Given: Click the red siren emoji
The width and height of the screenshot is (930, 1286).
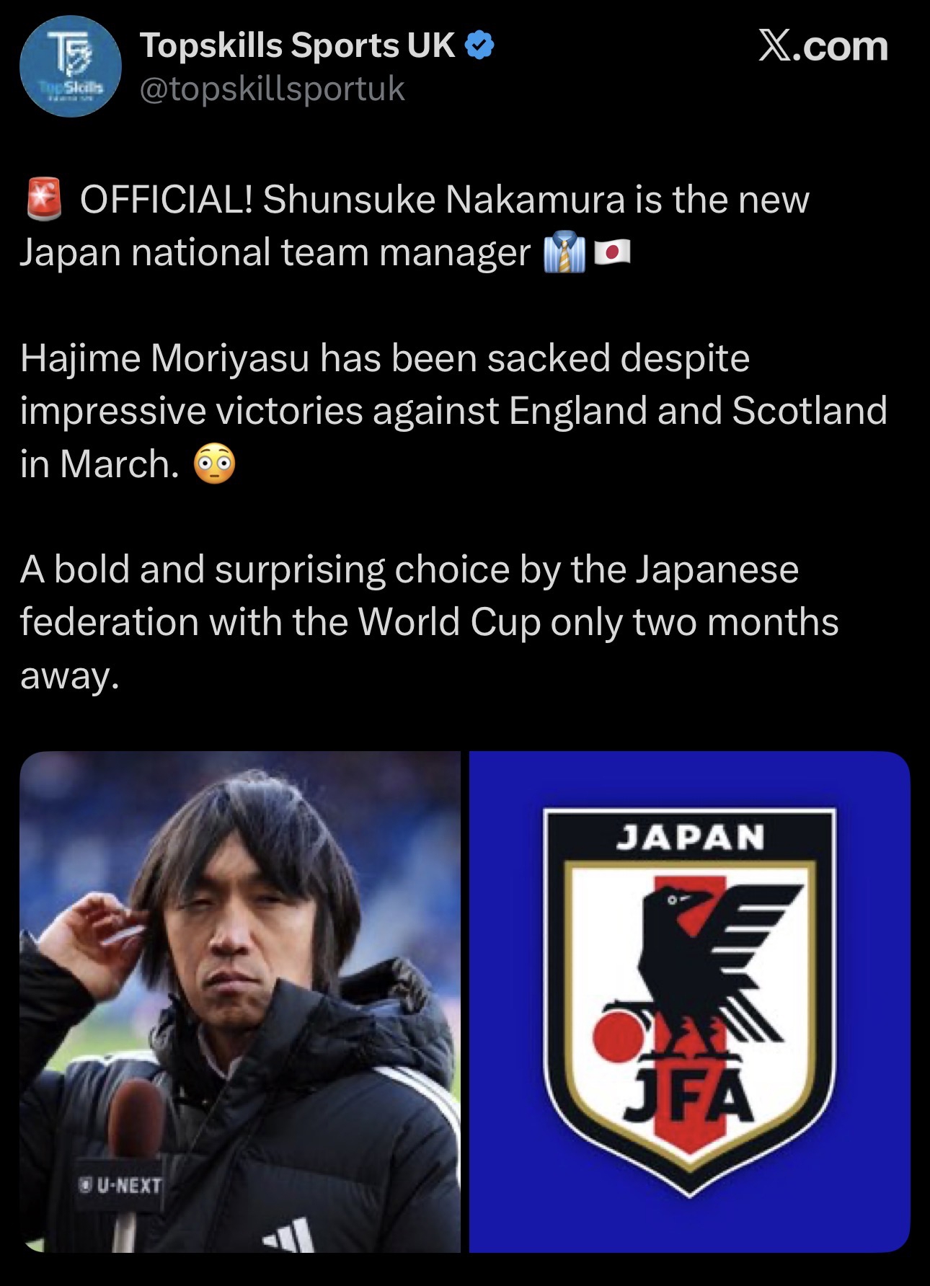Looking at the screenshot, I should [x=44, y=200].
